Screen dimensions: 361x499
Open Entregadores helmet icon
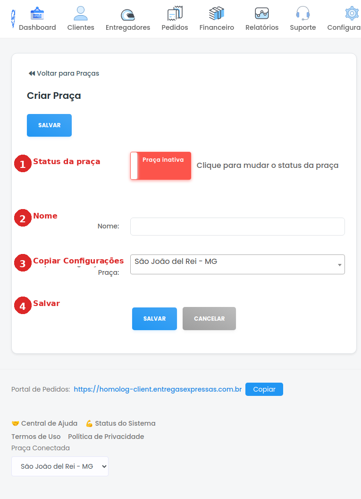tap(127, 15)
